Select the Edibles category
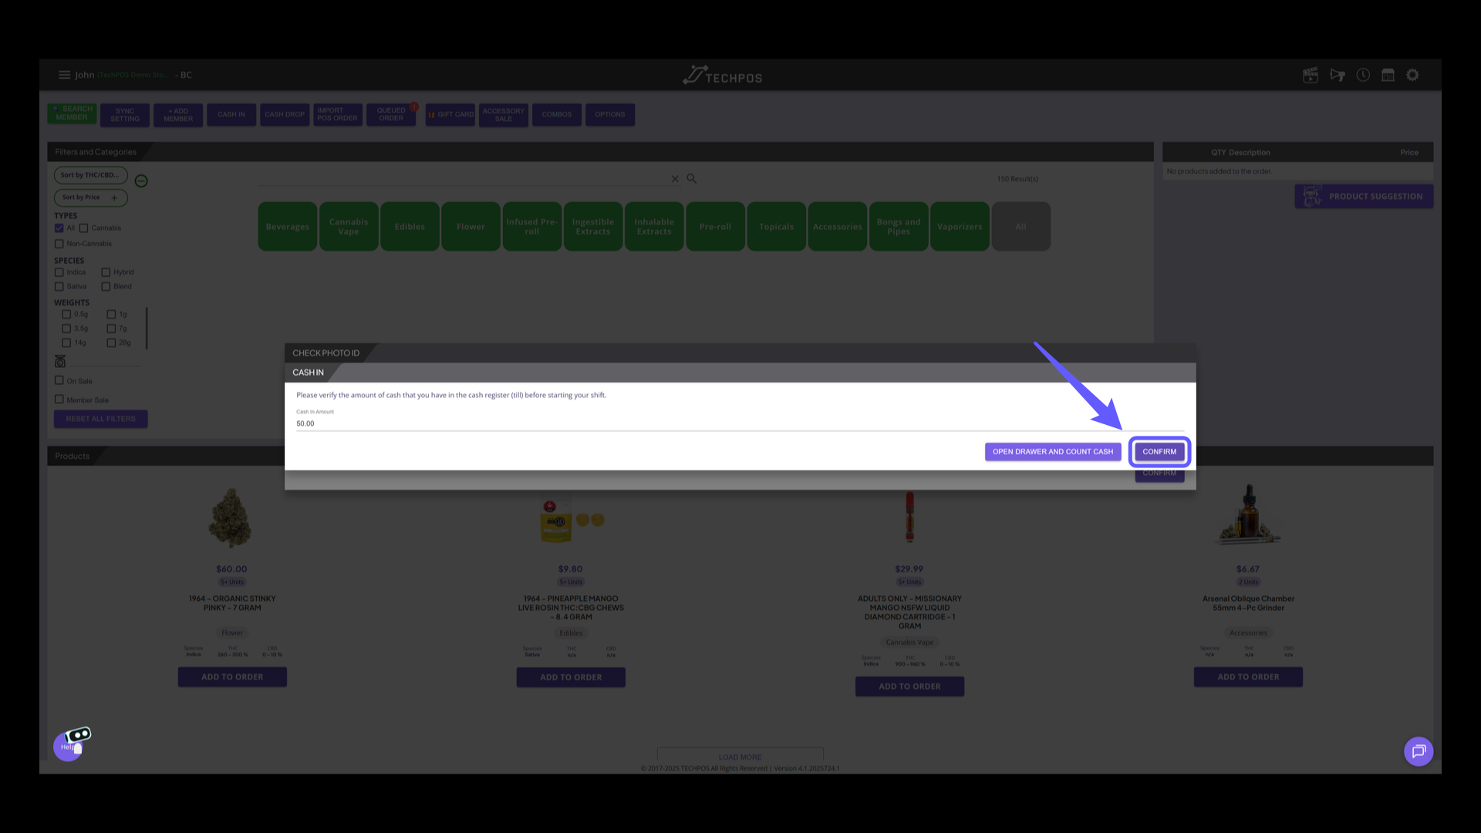The width and height of the screenshot is (1481, 833). tap(410, 227)
